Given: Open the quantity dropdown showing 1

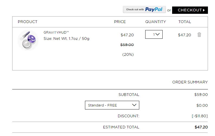Looking at the screenshot, I should [154, 34].
